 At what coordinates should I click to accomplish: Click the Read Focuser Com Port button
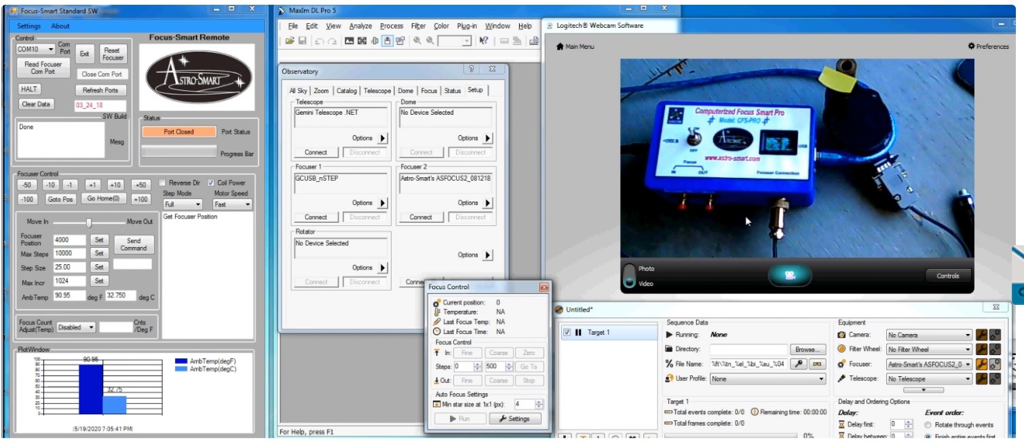point(43,67)
